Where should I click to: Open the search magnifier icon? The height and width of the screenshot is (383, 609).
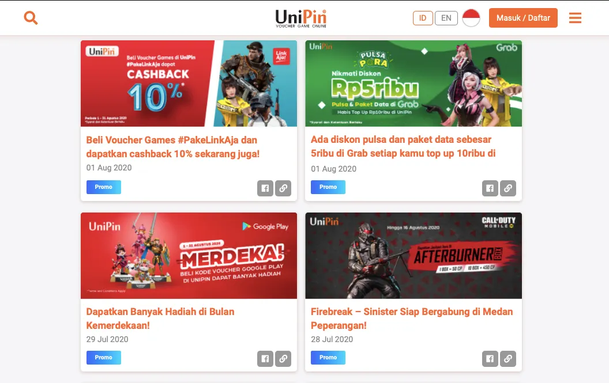tap(31, 18)
